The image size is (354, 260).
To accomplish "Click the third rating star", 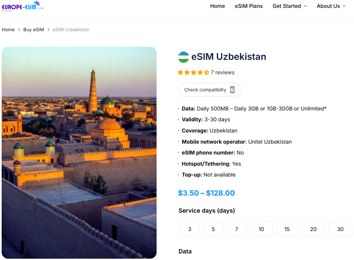I will tap(193, 72).
